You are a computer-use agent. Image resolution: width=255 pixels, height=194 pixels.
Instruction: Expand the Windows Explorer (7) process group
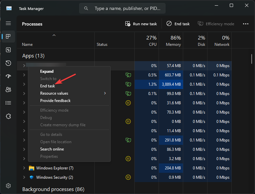pyautogui.click(x=24, y=168)
